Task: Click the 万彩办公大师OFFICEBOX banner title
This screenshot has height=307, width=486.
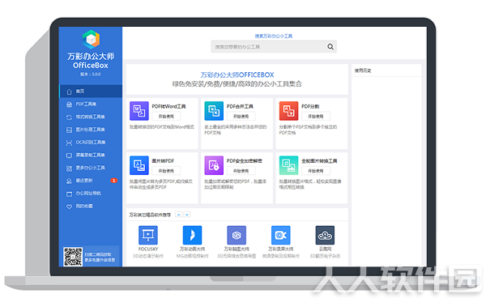Action: (x=237, y=75)
